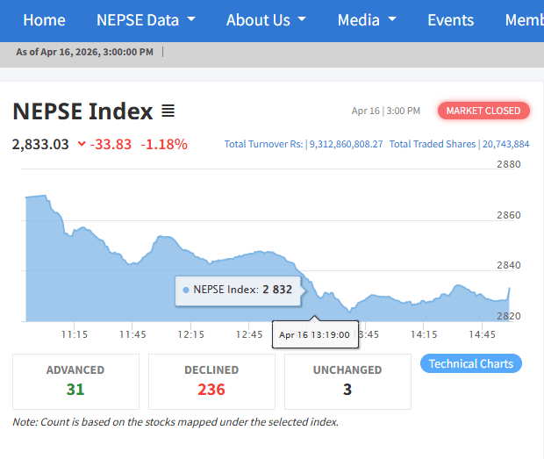Click the 12:45 time axis label
This screenshot has height=459, width=544.
[x=249, y=334]
